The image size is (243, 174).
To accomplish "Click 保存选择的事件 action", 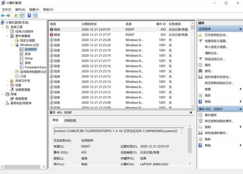I will click(x=216, y=133).
